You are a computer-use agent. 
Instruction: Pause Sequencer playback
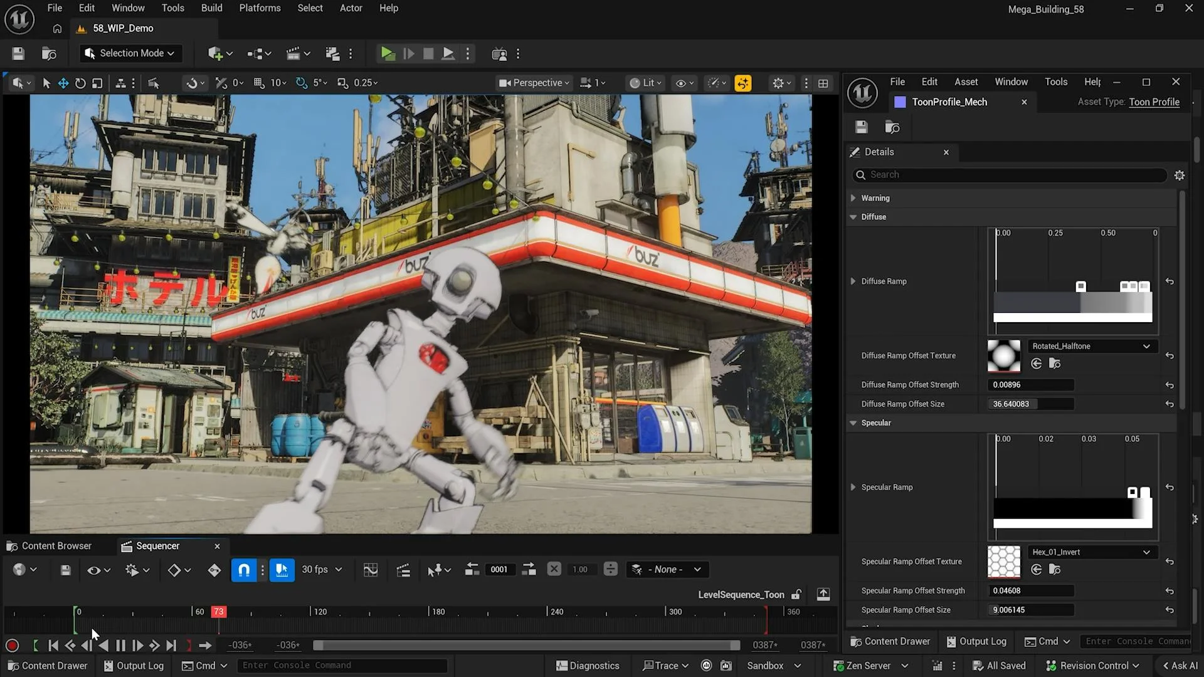click(120, 645)
